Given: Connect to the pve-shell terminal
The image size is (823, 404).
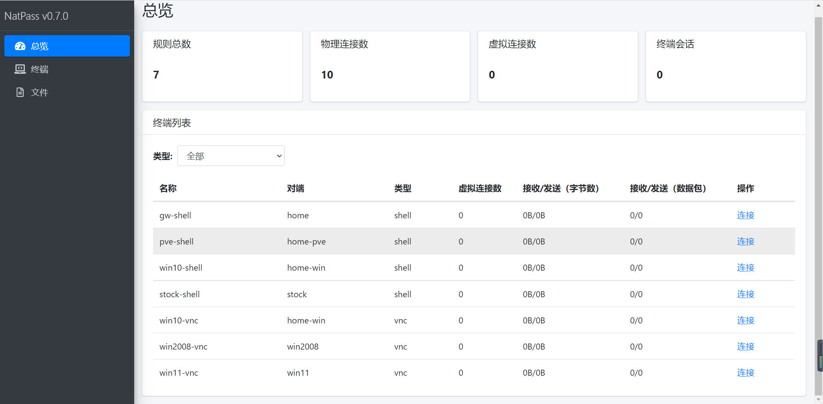Looking at the screenshot, I should (745, 241).
